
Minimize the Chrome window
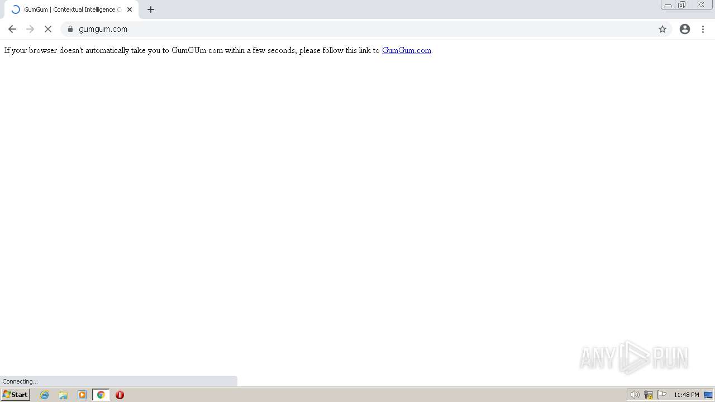668,5
